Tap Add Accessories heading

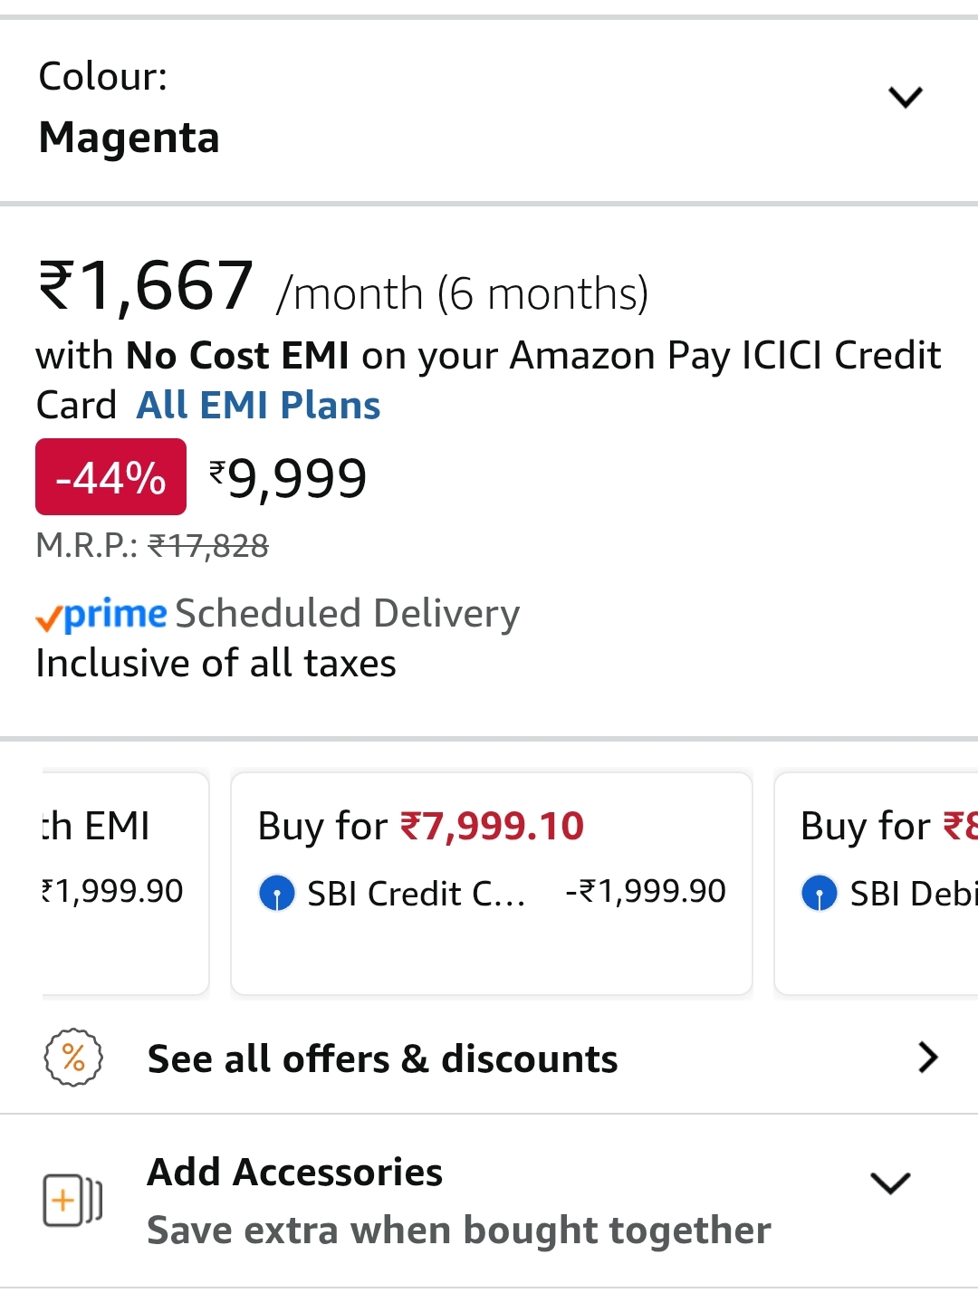pos(294,1172)
